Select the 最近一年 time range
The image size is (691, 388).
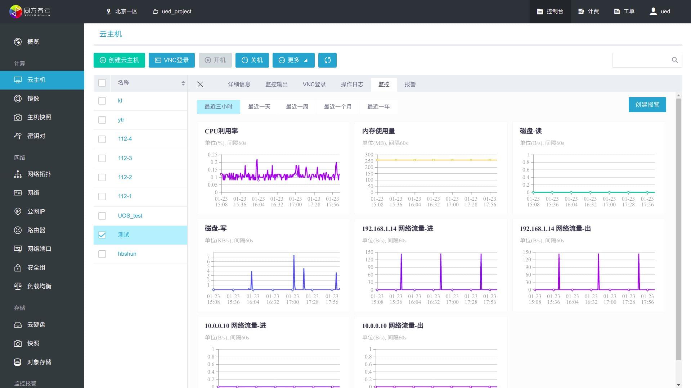[x=378, y=107]
